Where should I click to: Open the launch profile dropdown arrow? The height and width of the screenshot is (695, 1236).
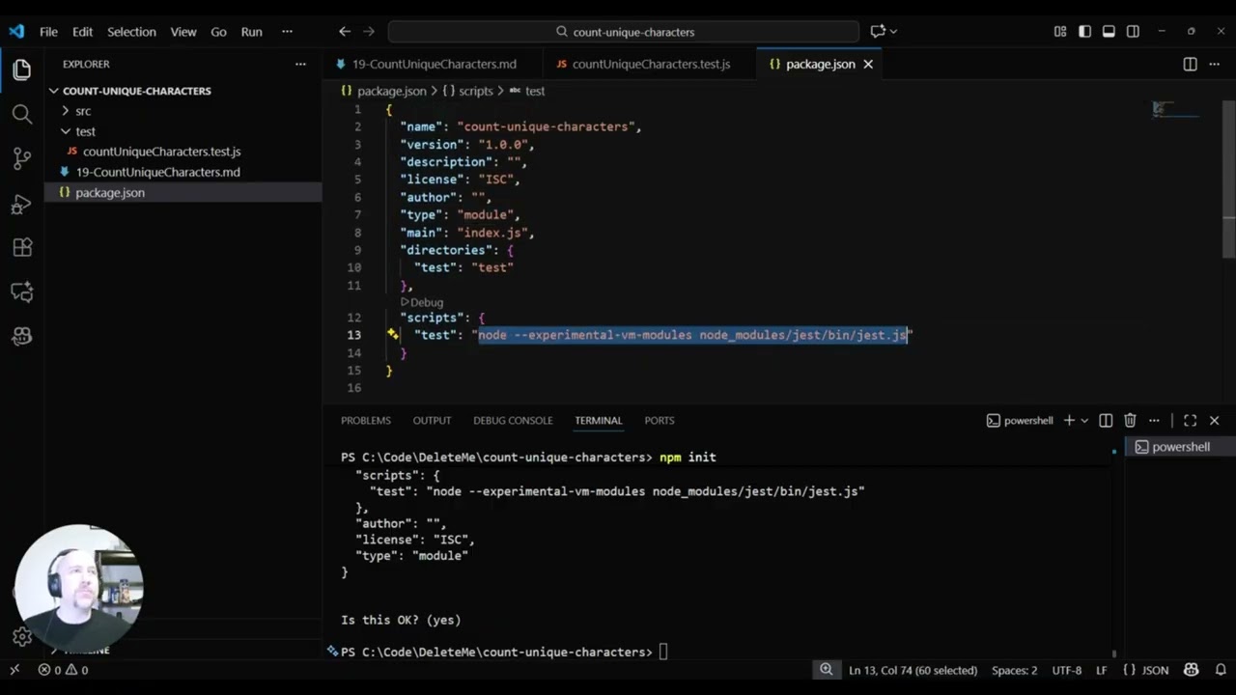coord(1084,421)
